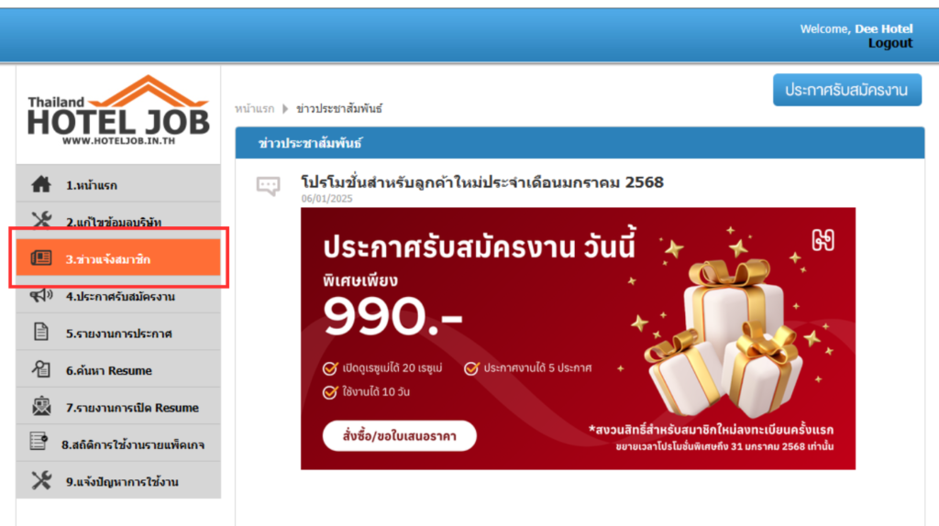939x526 pixels.
Task: Click the หน้าแรก breadcrumb link
Action: [255, 109]
